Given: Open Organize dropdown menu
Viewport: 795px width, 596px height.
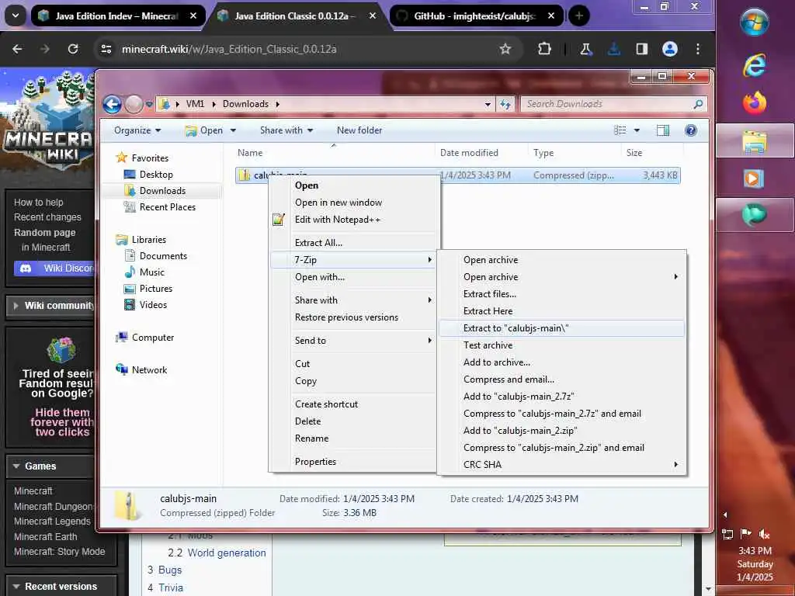Looking at the screenshot, I should point(137,130).
